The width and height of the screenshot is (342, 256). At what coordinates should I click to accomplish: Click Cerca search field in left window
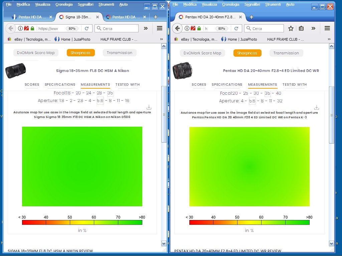coord(117,28)
